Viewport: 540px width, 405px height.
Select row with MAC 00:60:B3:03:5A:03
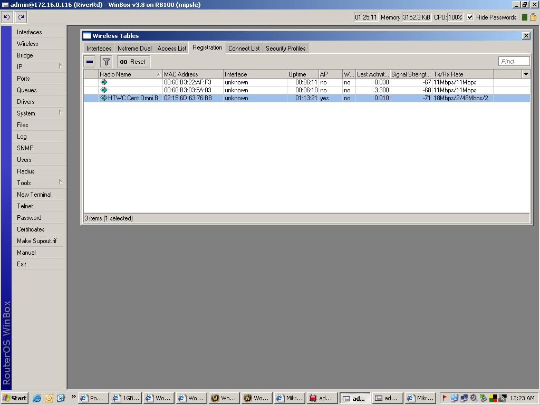pos(306,90)
